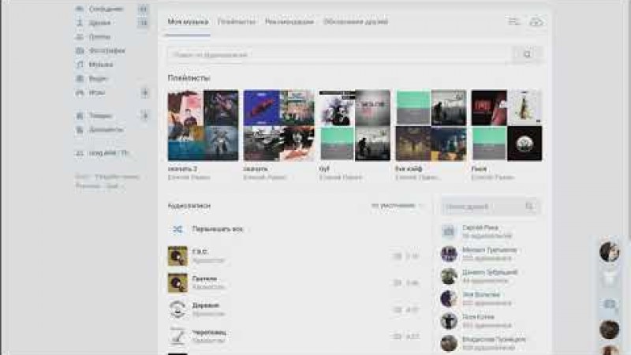Click the upload audio cloud icon
Screen dimensions: 631x355
coord(536,22)
